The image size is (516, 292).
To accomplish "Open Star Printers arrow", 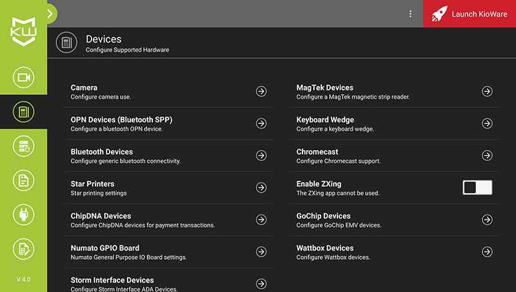I will pos(261,187).
